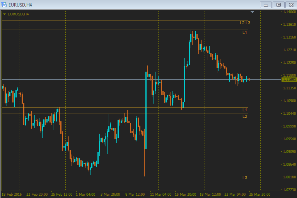Click the 1 Mar 04:00 time label
This screenshot has width=297, height=198.
click(x=85, y=195)
